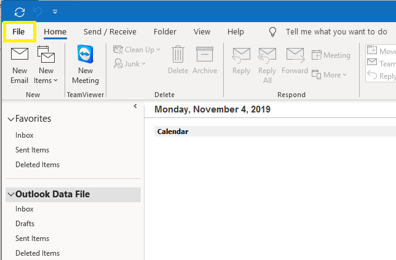This screenshot has height=260, width=396.
Task: Click the 'Tell me what you want to do' box
Action: tap(336, 32)
